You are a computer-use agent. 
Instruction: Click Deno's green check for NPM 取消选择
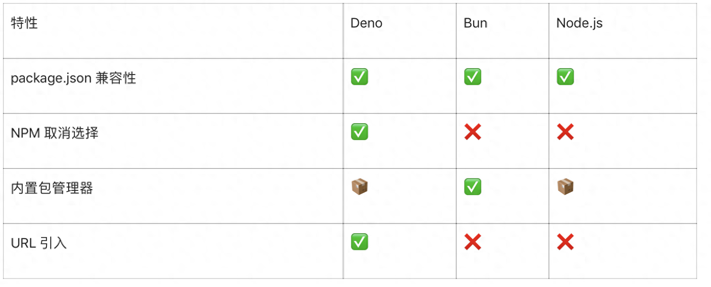359,132
